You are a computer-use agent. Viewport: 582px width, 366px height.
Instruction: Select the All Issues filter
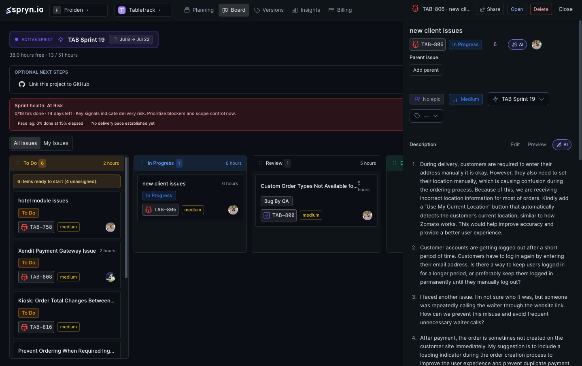(25, 143)
